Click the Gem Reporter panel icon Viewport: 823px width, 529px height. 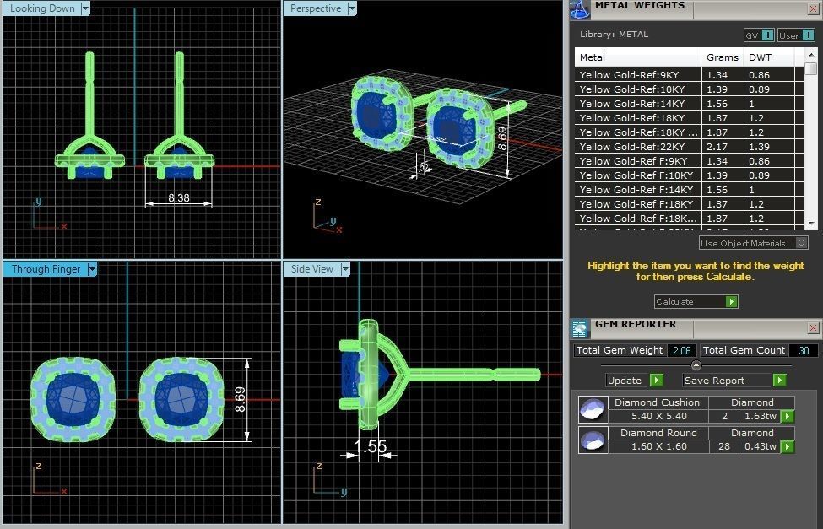(x=580, y=328)
